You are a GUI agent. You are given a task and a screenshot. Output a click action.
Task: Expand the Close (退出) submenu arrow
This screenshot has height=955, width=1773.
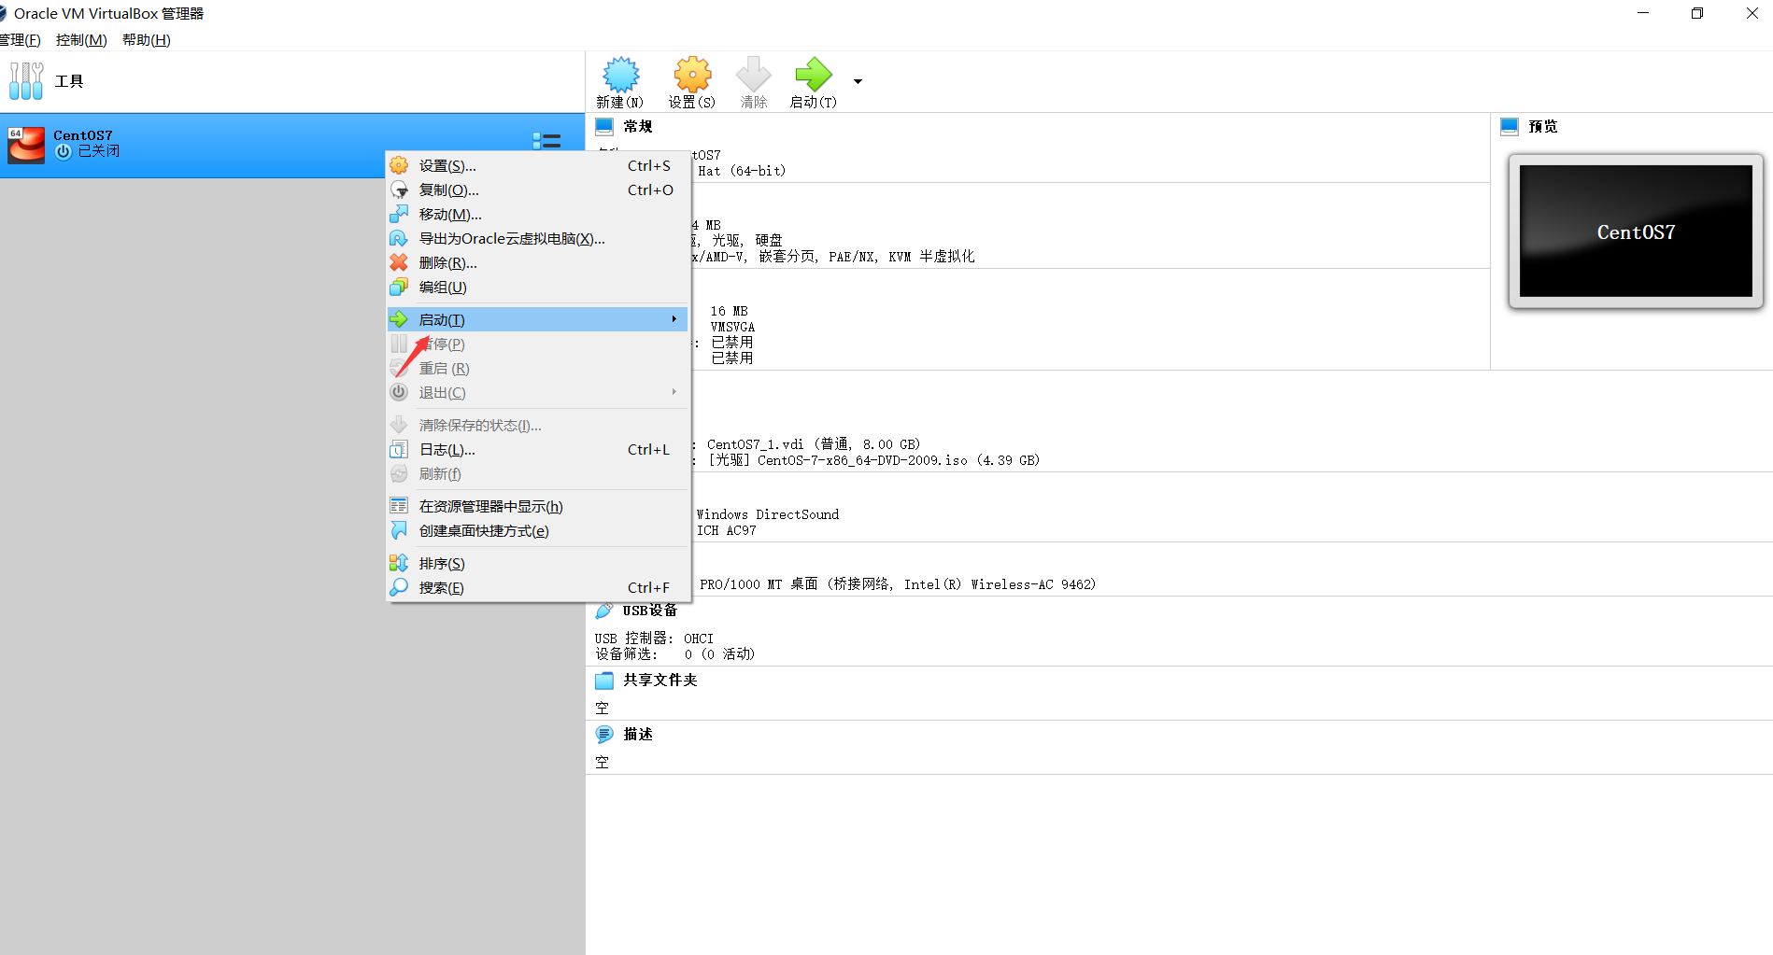click(x=674, y=392)
